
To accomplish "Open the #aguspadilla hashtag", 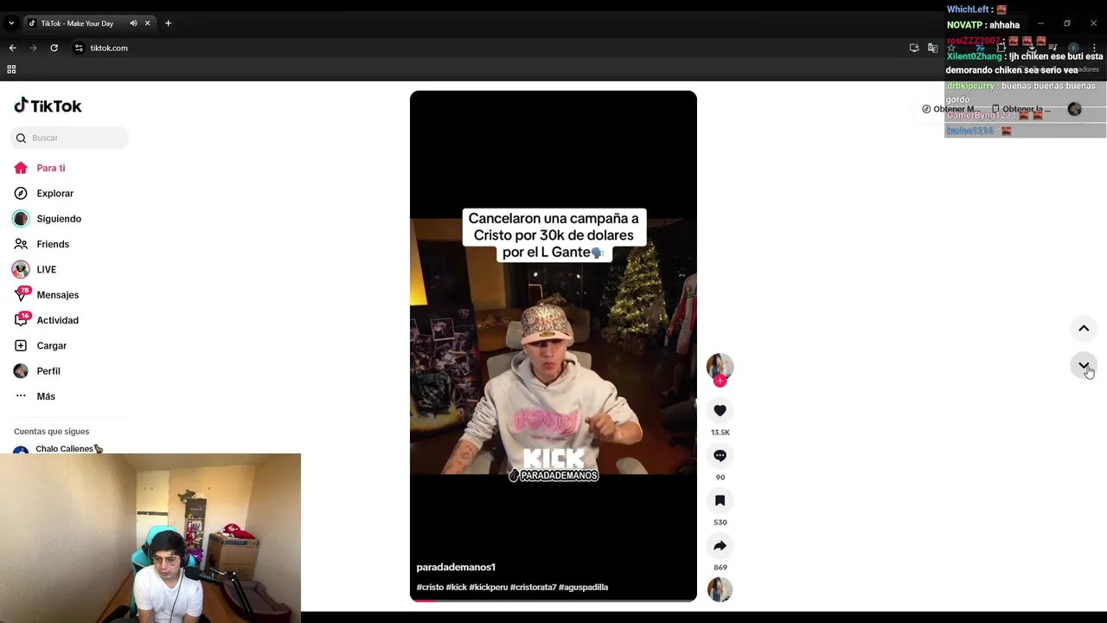I will coord(584,588).
